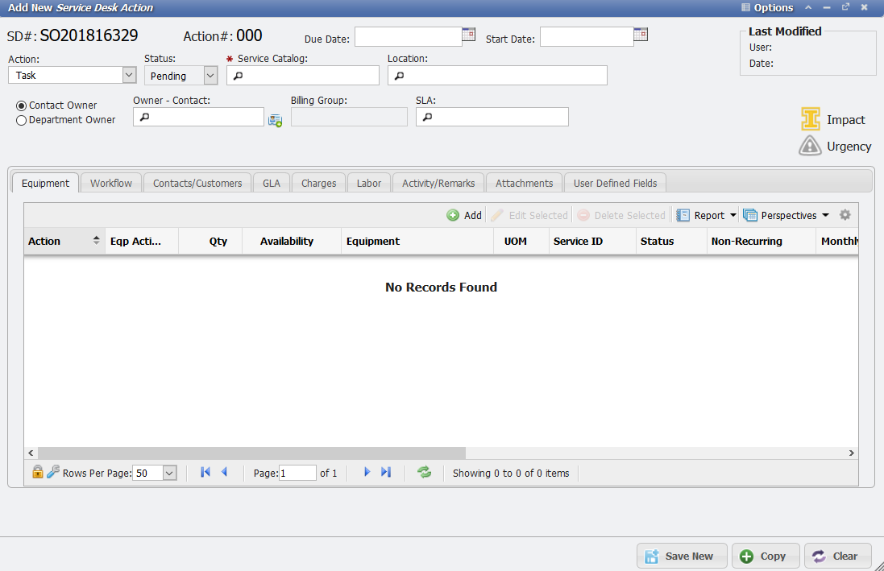Click the Impact icon
The image size is (884, 571).
pyautogui.click(x=811, y=119)
